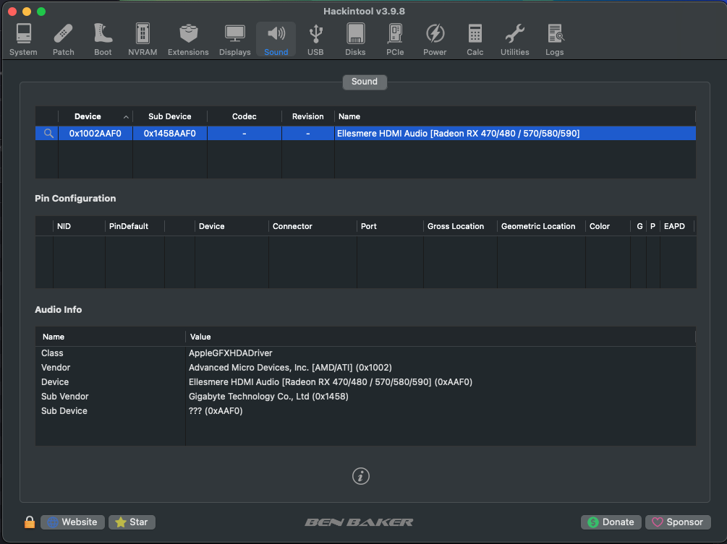Select the Ellesmere HDMI Audio device row

pos(457,134)
